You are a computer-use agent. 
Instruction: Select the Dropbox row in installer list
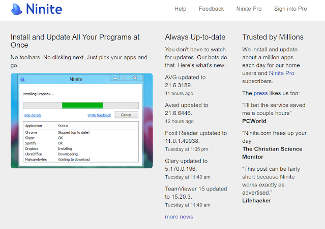(x=81, y=148)
